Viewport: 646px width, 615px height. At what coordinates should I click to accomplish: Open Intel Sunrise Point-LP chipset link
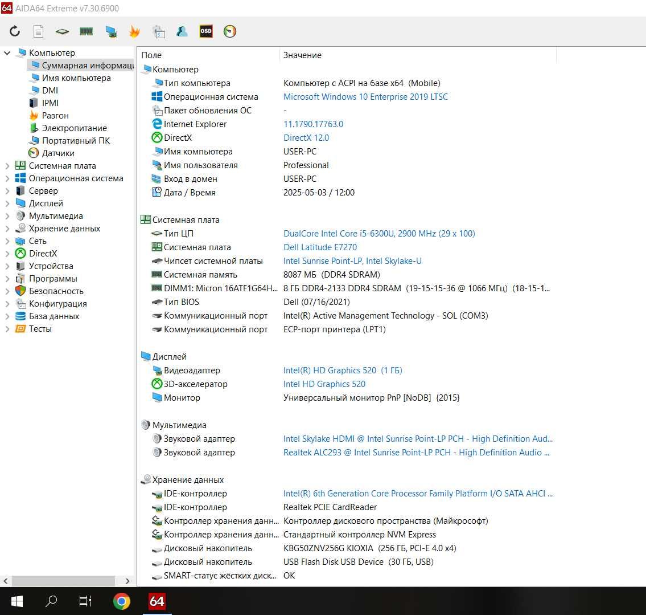[x=352, y=260]
